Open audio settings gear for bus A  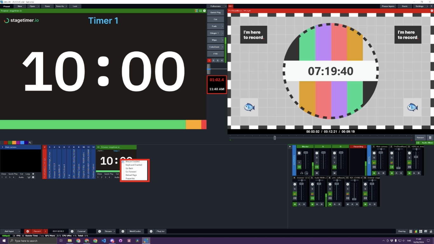pyautogui.click(x=317, y=153)
